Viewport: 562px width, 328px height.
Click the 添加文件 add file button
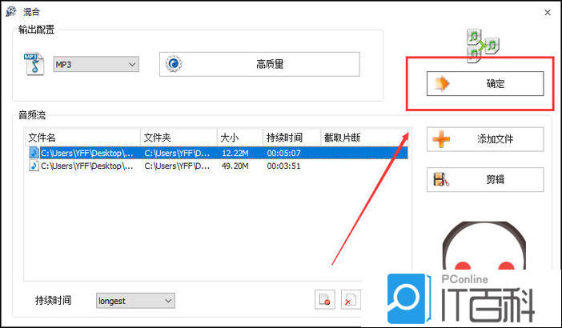point(485,139)
